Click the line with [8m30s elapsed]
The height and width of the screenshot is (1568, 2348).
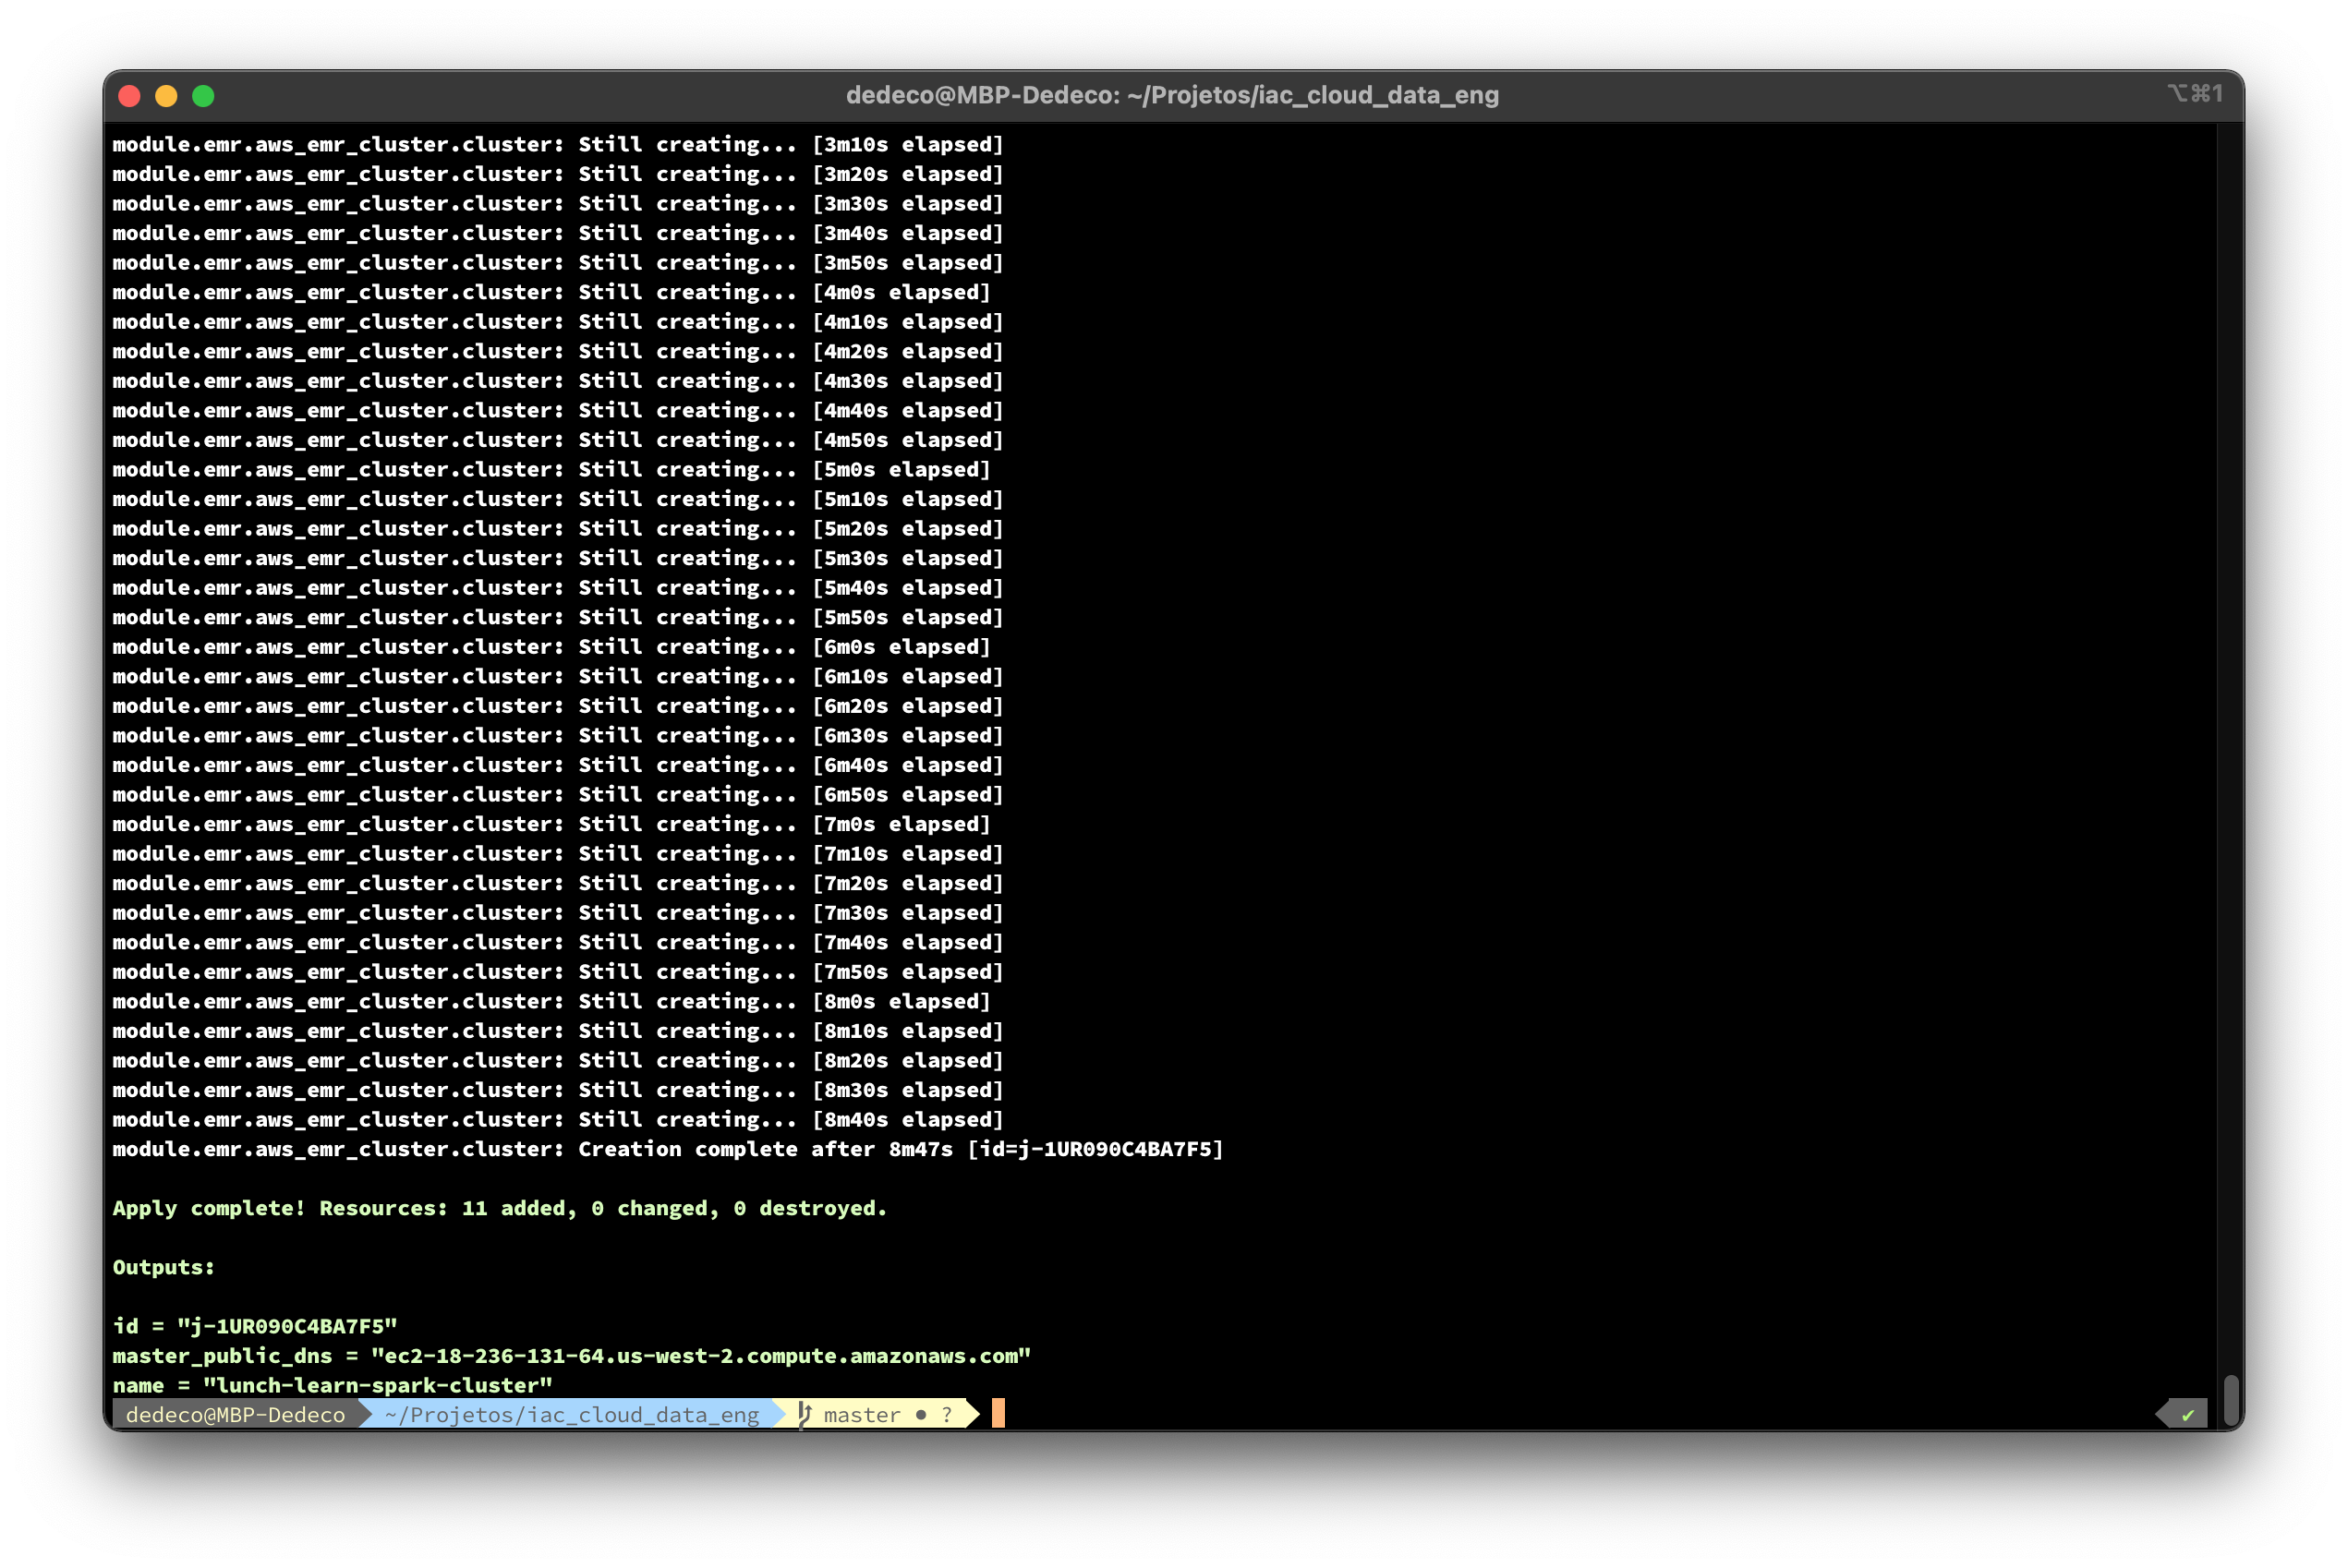(558, 1090)
